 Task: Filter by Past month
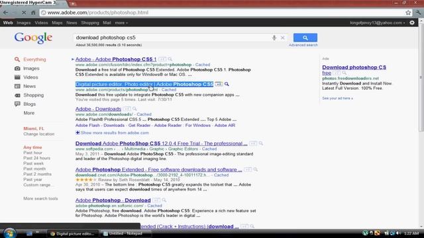coord(34,169)
